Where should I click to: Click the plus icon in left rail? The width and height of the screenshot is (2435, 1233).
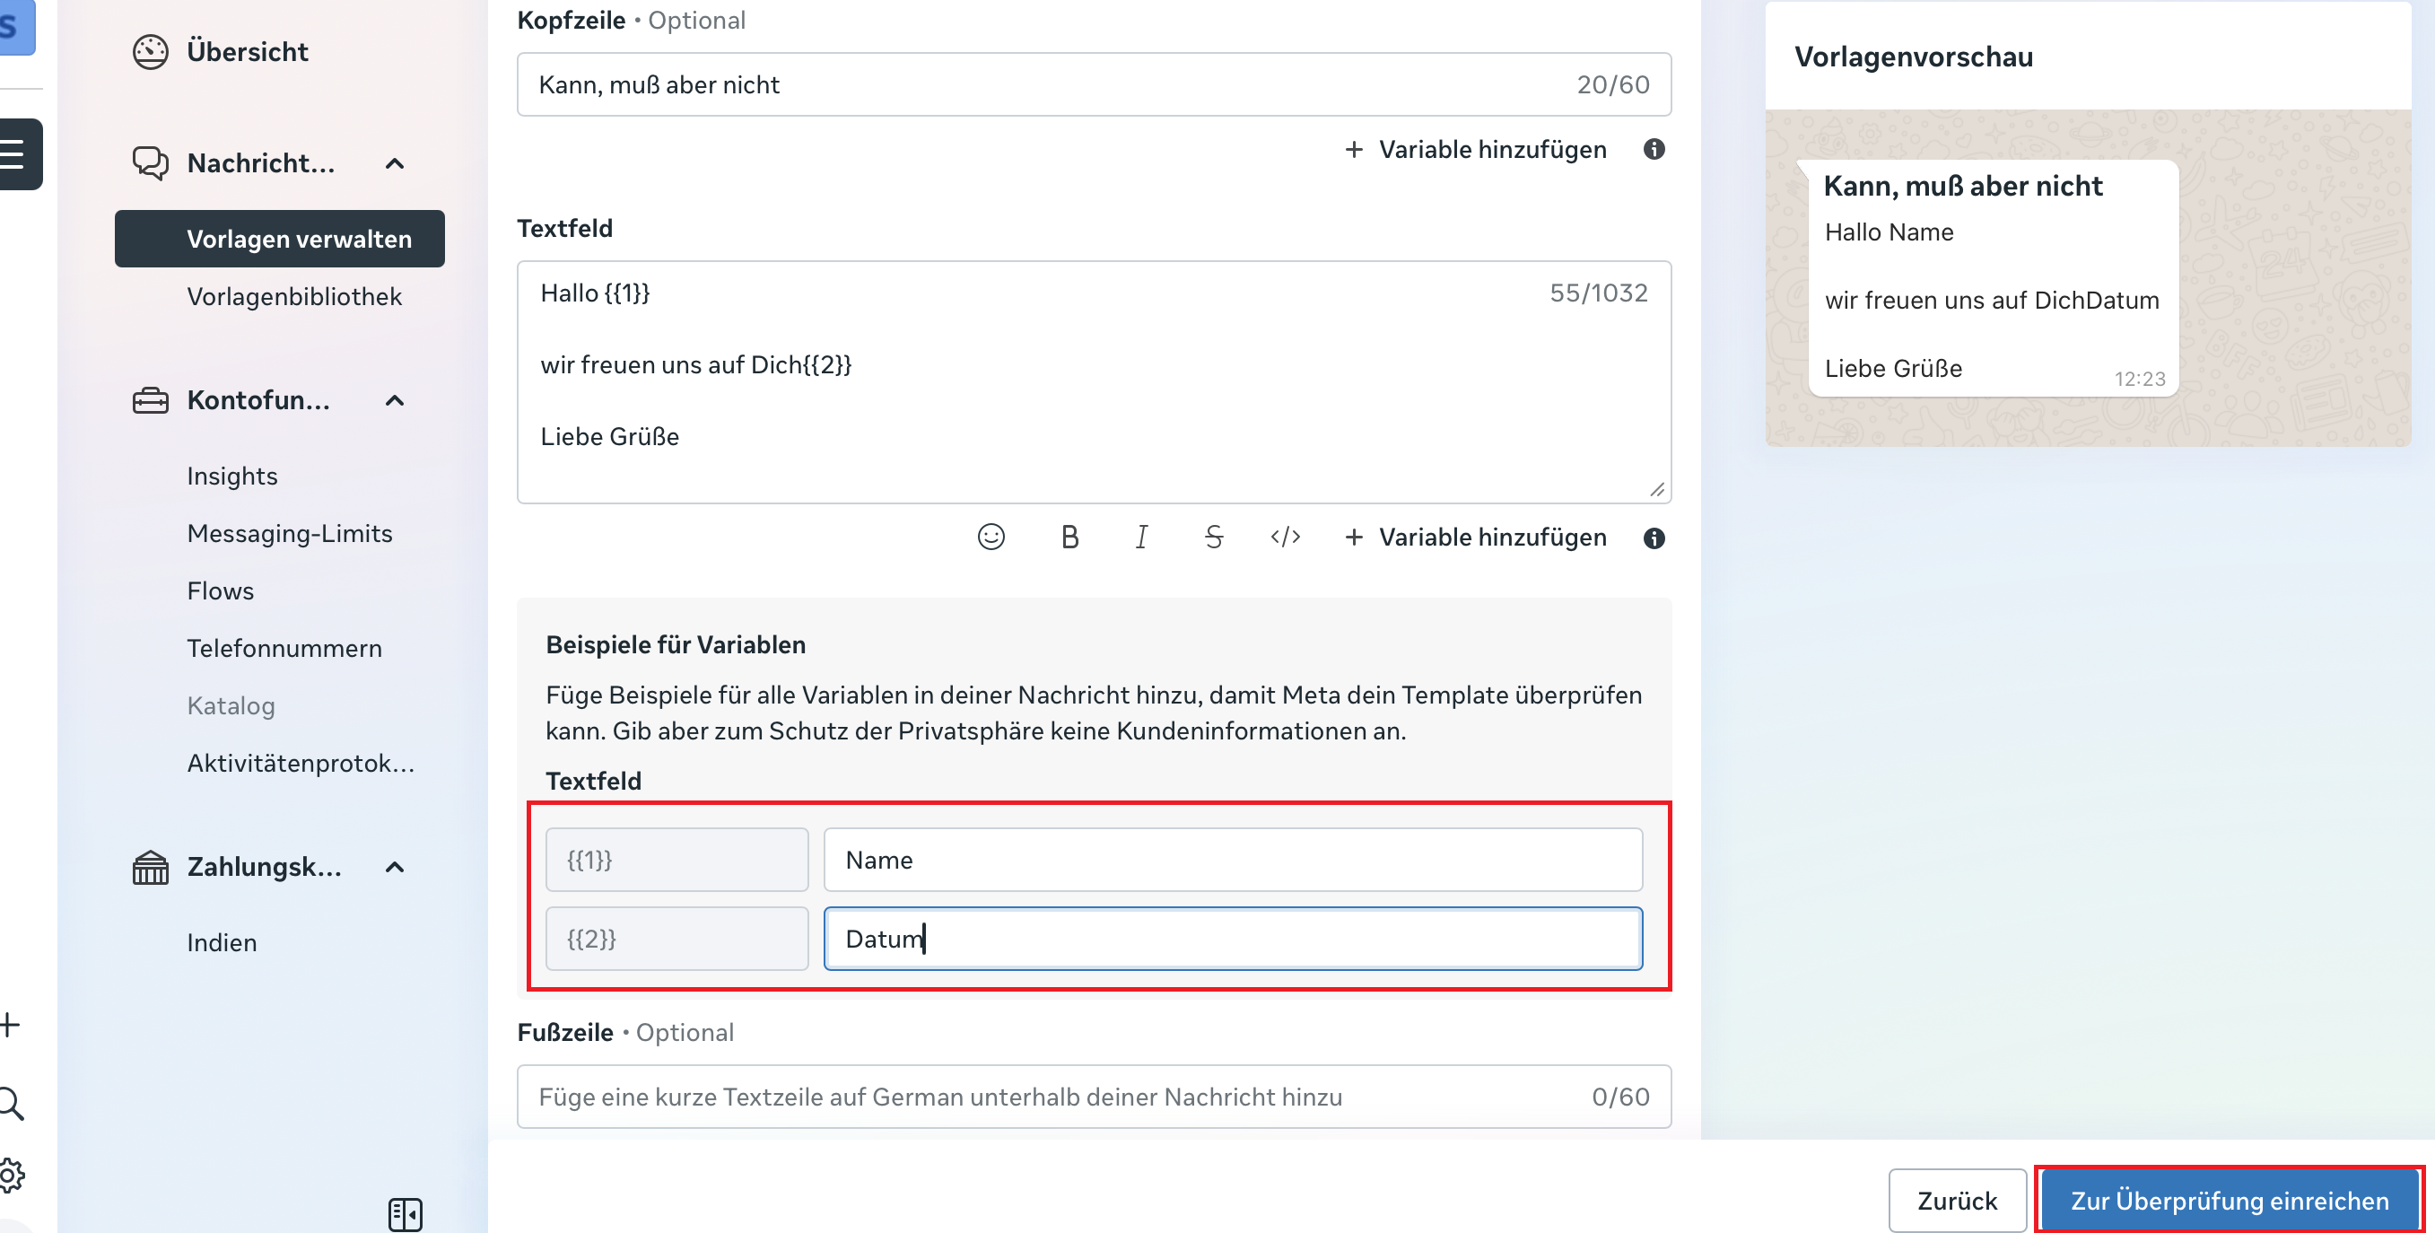[x=10, y=1024]
